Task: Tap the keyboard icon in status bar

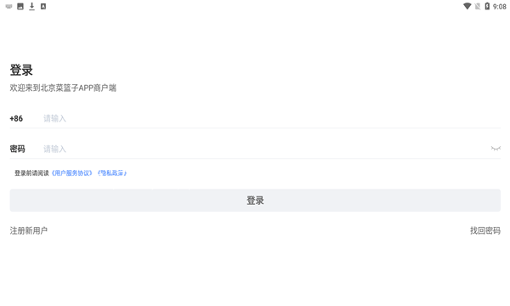Action: click(8, 7)
